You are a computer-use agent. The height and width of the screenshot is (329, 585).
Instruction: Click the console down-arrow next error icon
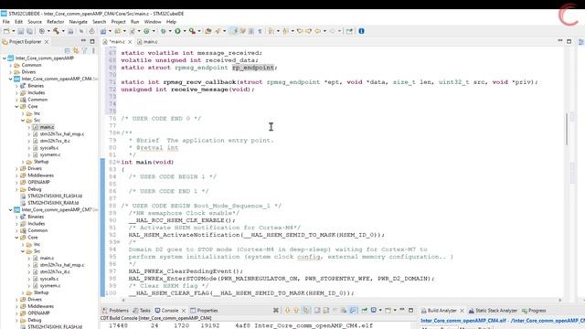coord(287,310)
